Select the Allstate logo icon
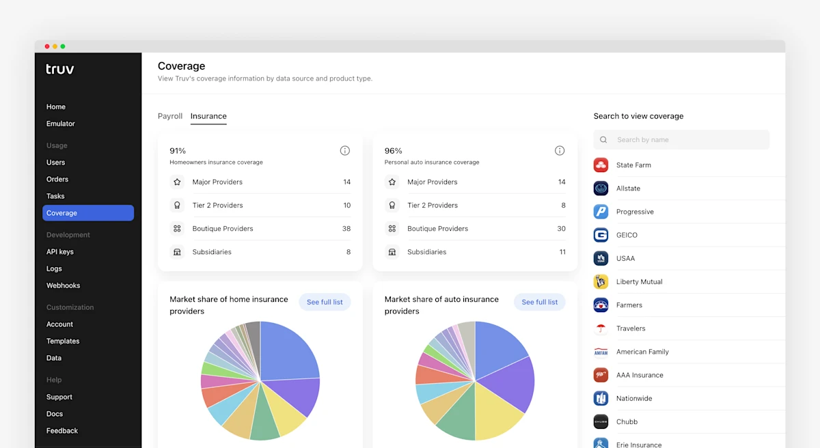This screenshot has height=448, width=820. (601, 188)
